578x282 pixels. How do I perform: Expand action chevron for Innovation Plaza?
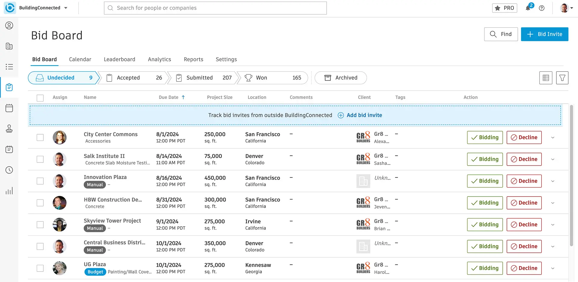[x=553, y=181]
